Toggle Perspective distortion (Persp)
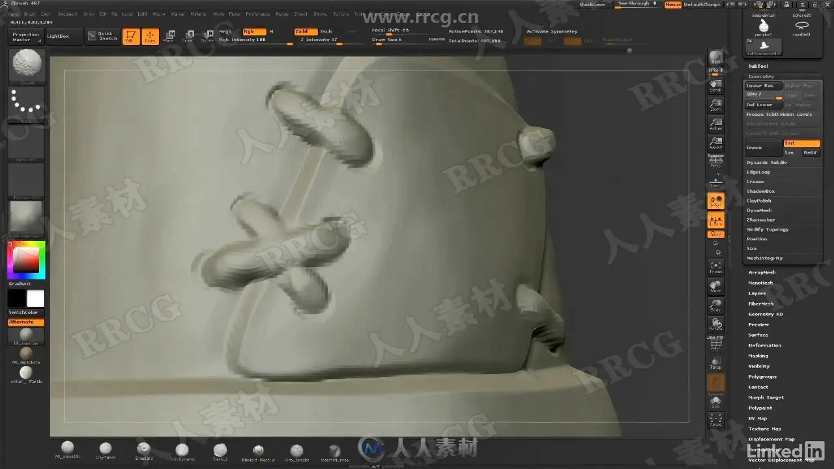 point(716,162)
